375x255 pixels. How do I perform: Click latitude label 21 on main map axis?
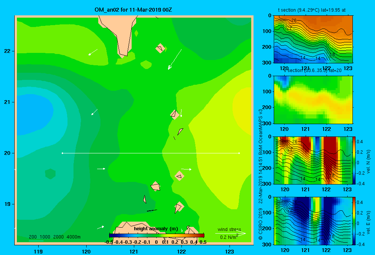pyautogui.click(x=7, y=102)
